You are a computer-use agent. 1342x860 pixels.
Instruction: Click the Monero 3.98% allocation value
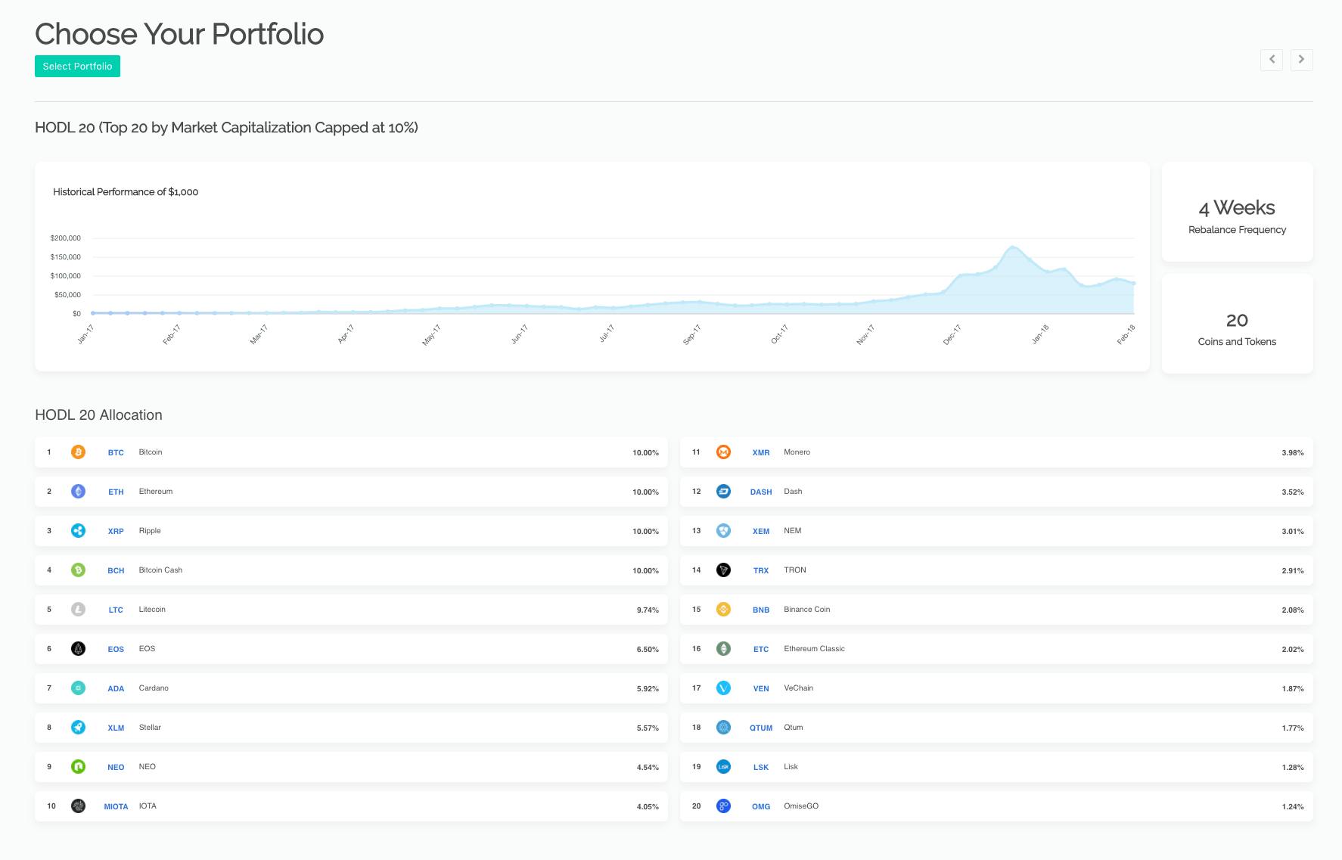tap(1293, 453)
